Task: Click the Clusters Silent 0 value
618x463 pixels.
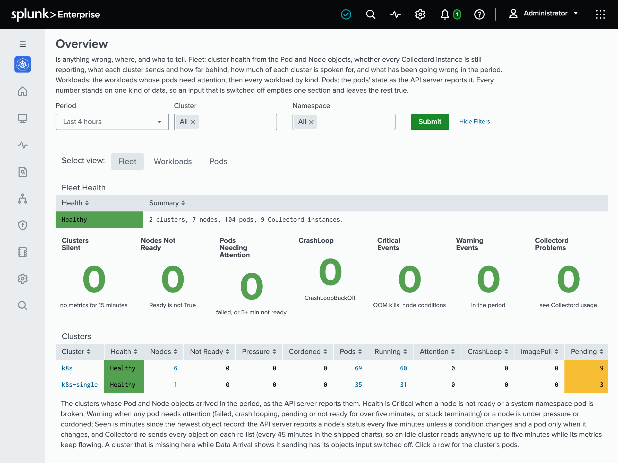Action: tap(94, 279)
